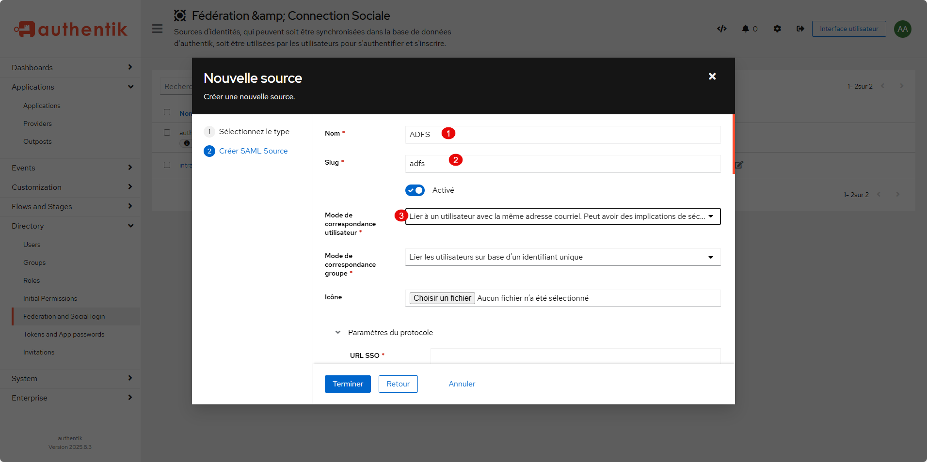Click the sign-out arrow icon
The width and height of the screenshot is (927, 462).
click(800, 29)
